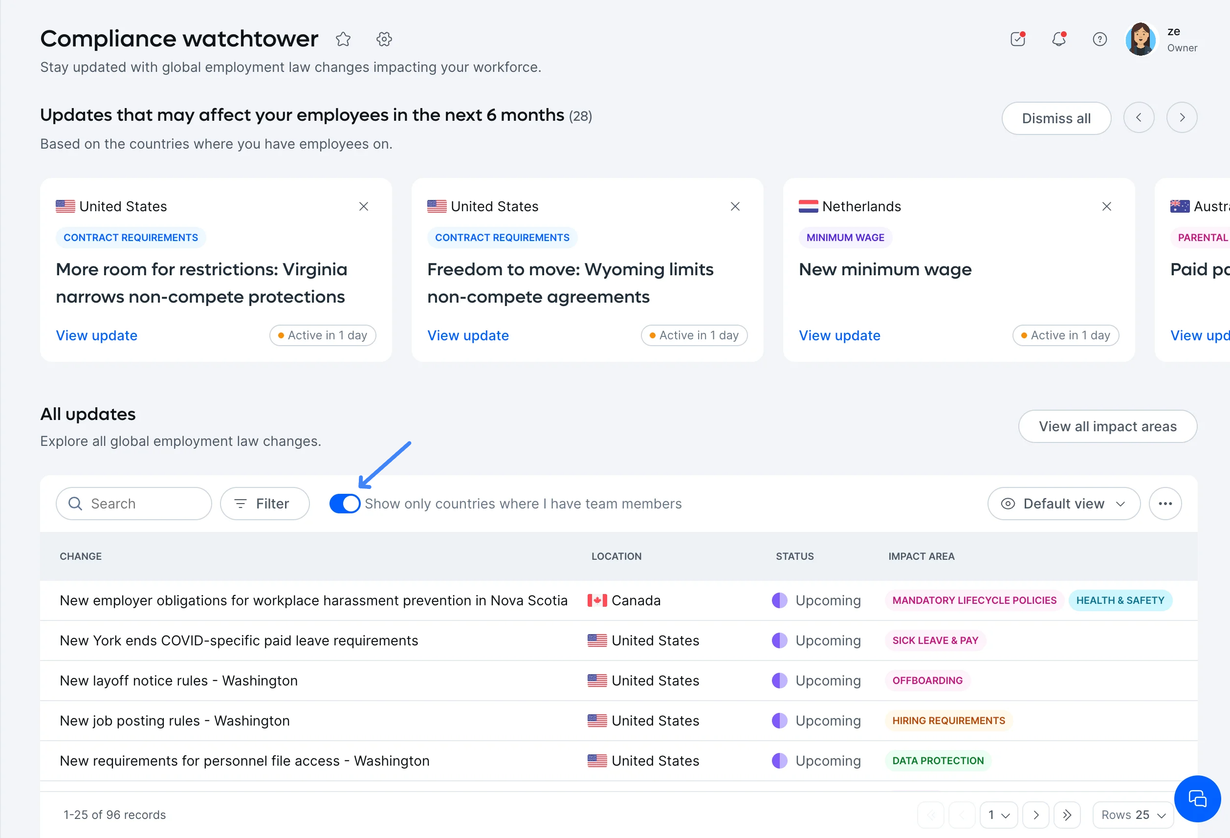Viewport: 1230px width, 838px height.
Task: View update for Virginia non-compete card
Action: (x=97, y=335)
